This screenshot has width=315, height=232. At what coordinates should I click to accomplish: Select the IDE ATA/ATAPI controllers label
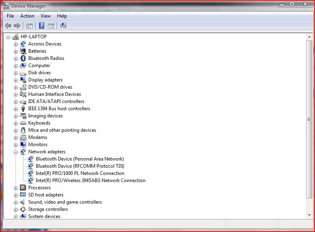[56, 101]
